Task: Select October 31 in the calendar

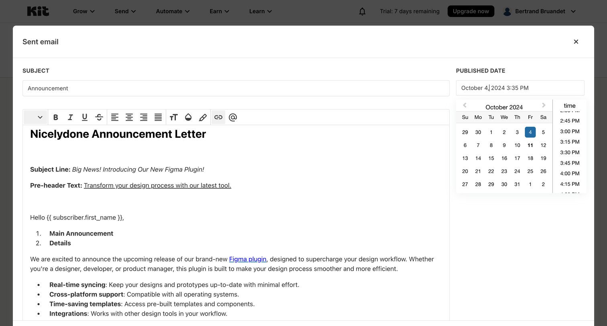Action: click(x=517, y=184)
